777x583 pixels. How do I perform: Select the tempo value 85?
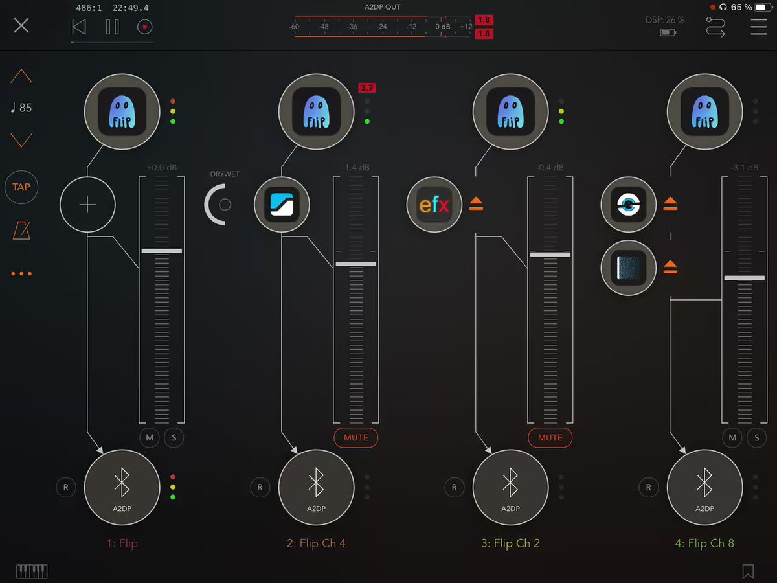21,108
